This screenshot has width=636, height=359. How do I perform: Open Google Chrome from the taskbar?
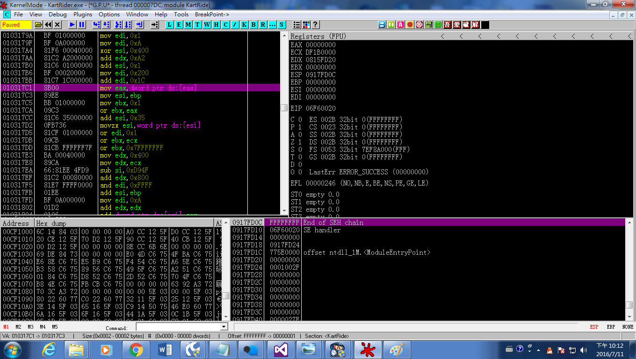(x=136, y=350)
